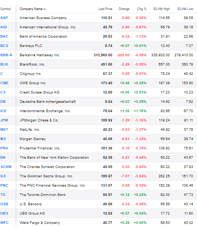The image size is (197, 226).
Task: Sort by the 52-Wk Low header
Action: click(x=185, y=9)
